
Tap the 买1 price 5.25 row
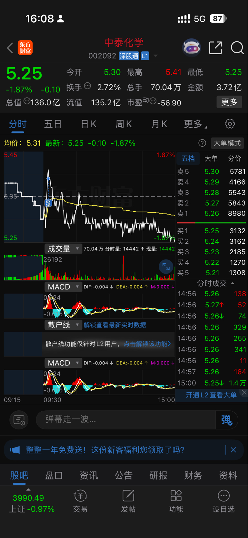211,231
